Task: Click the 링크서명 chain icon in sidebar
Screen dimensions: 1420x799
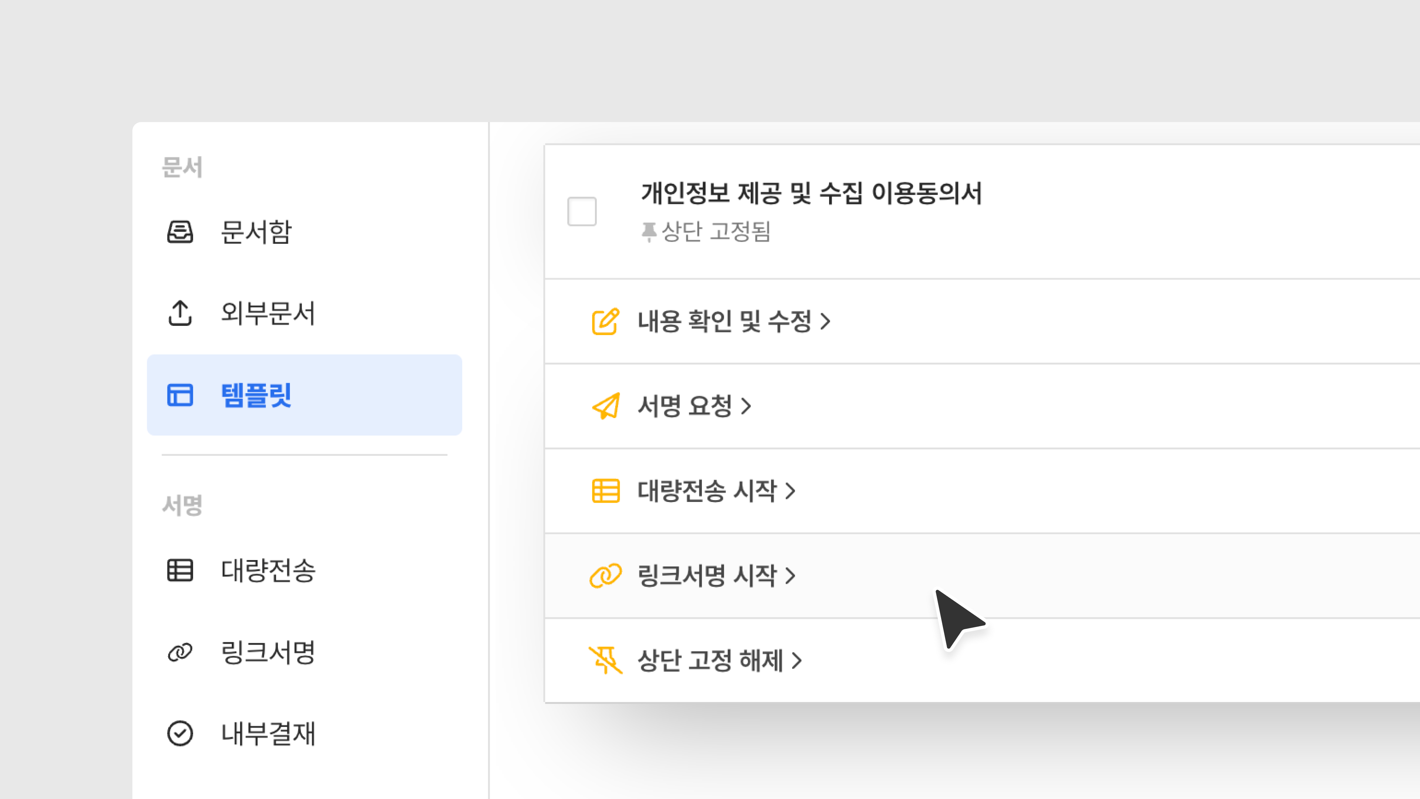Action: tap(180, 652)
